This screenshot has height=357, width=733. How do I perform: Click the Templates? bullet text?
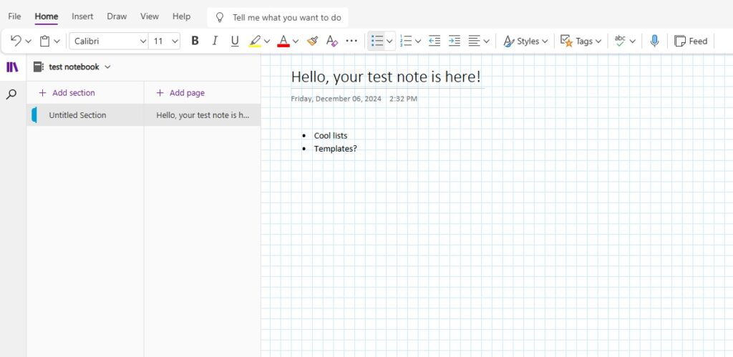point(335,149)
